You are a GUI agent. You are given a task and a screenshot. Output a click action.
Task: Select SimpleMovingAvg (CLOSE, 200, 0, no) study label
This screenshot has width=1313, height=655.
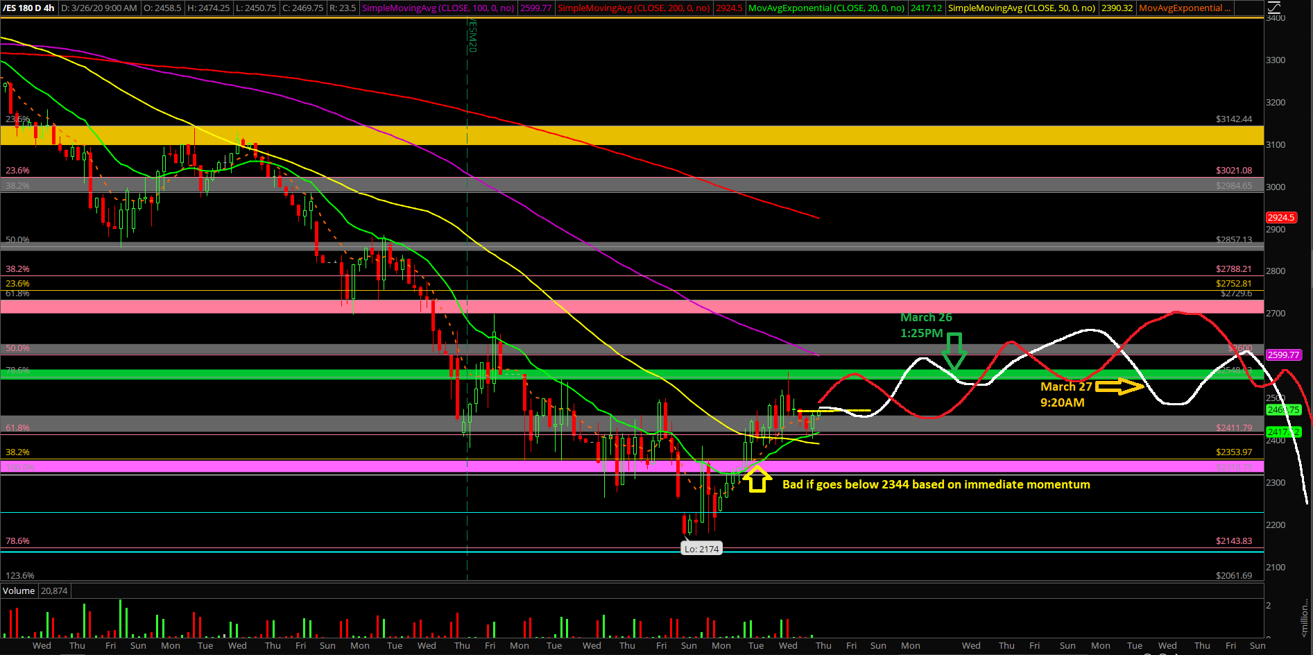coord(634,8)
